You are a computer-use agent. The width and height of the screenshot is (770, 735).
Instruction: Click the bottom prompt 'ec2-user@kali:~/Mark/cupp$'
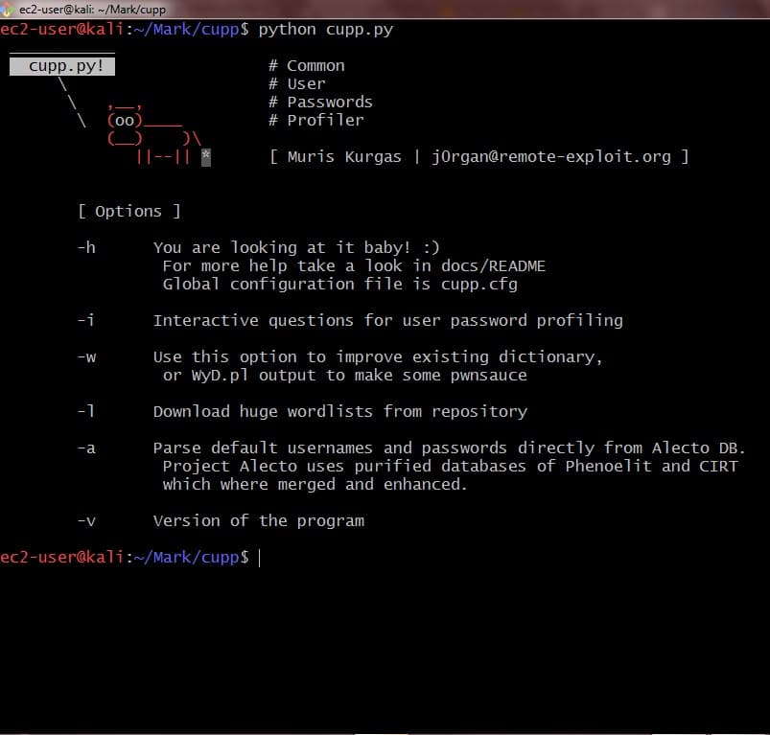125,558
